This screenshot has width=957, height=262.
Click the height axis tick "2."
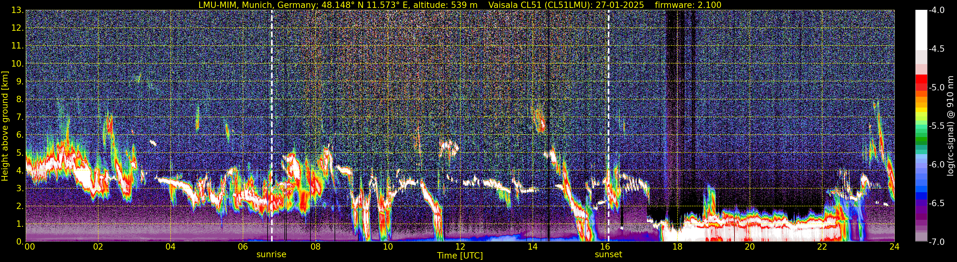point(20,206)
